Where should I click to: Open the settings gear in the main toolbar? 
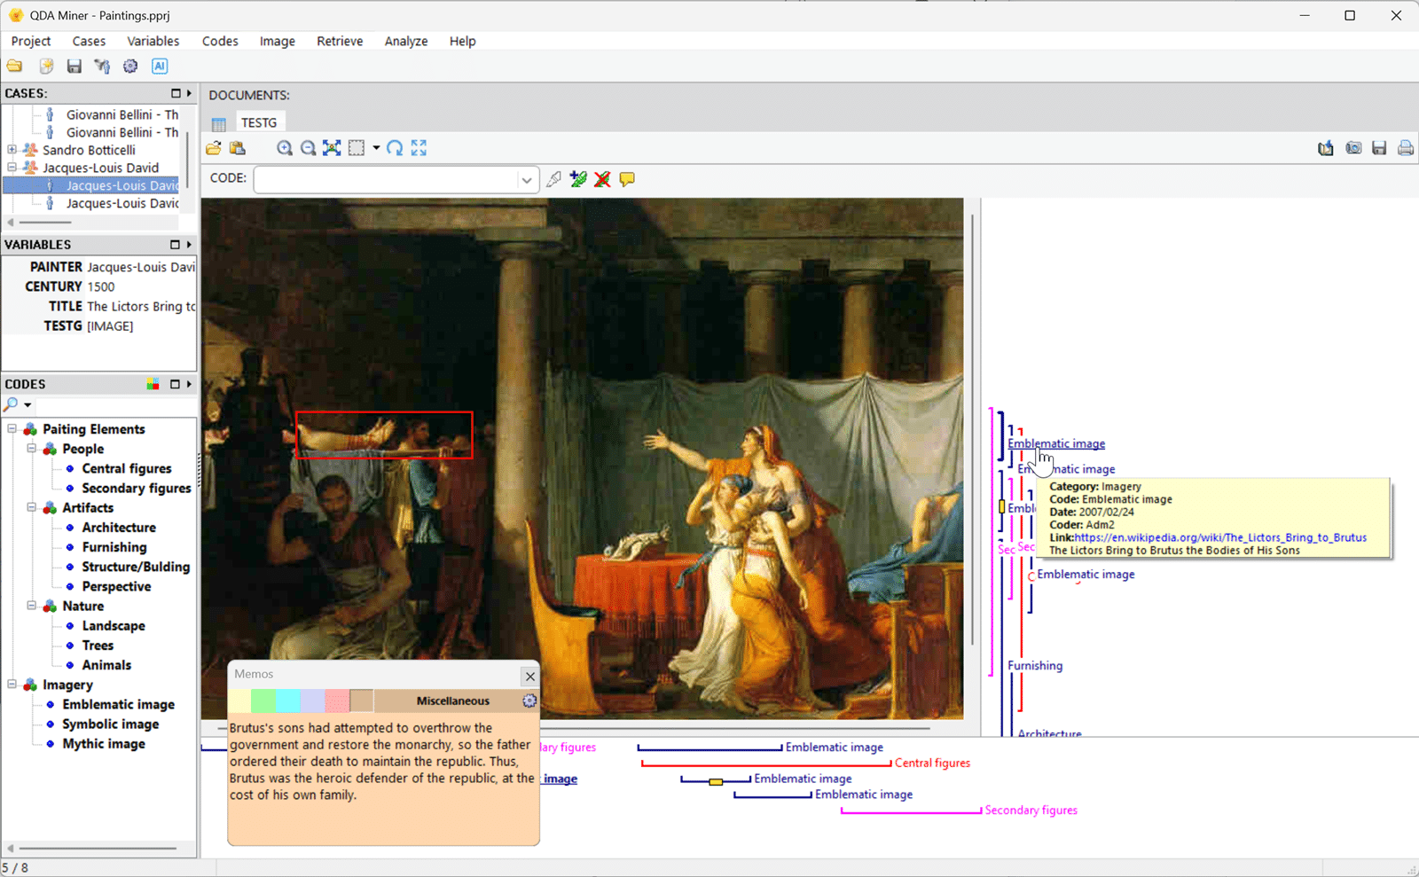click(130, 67)
